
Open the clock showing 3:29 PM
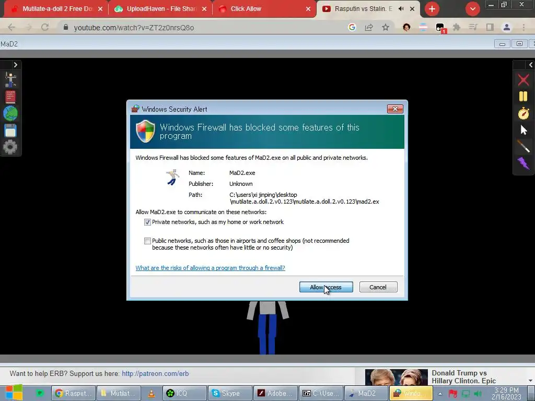506,393
